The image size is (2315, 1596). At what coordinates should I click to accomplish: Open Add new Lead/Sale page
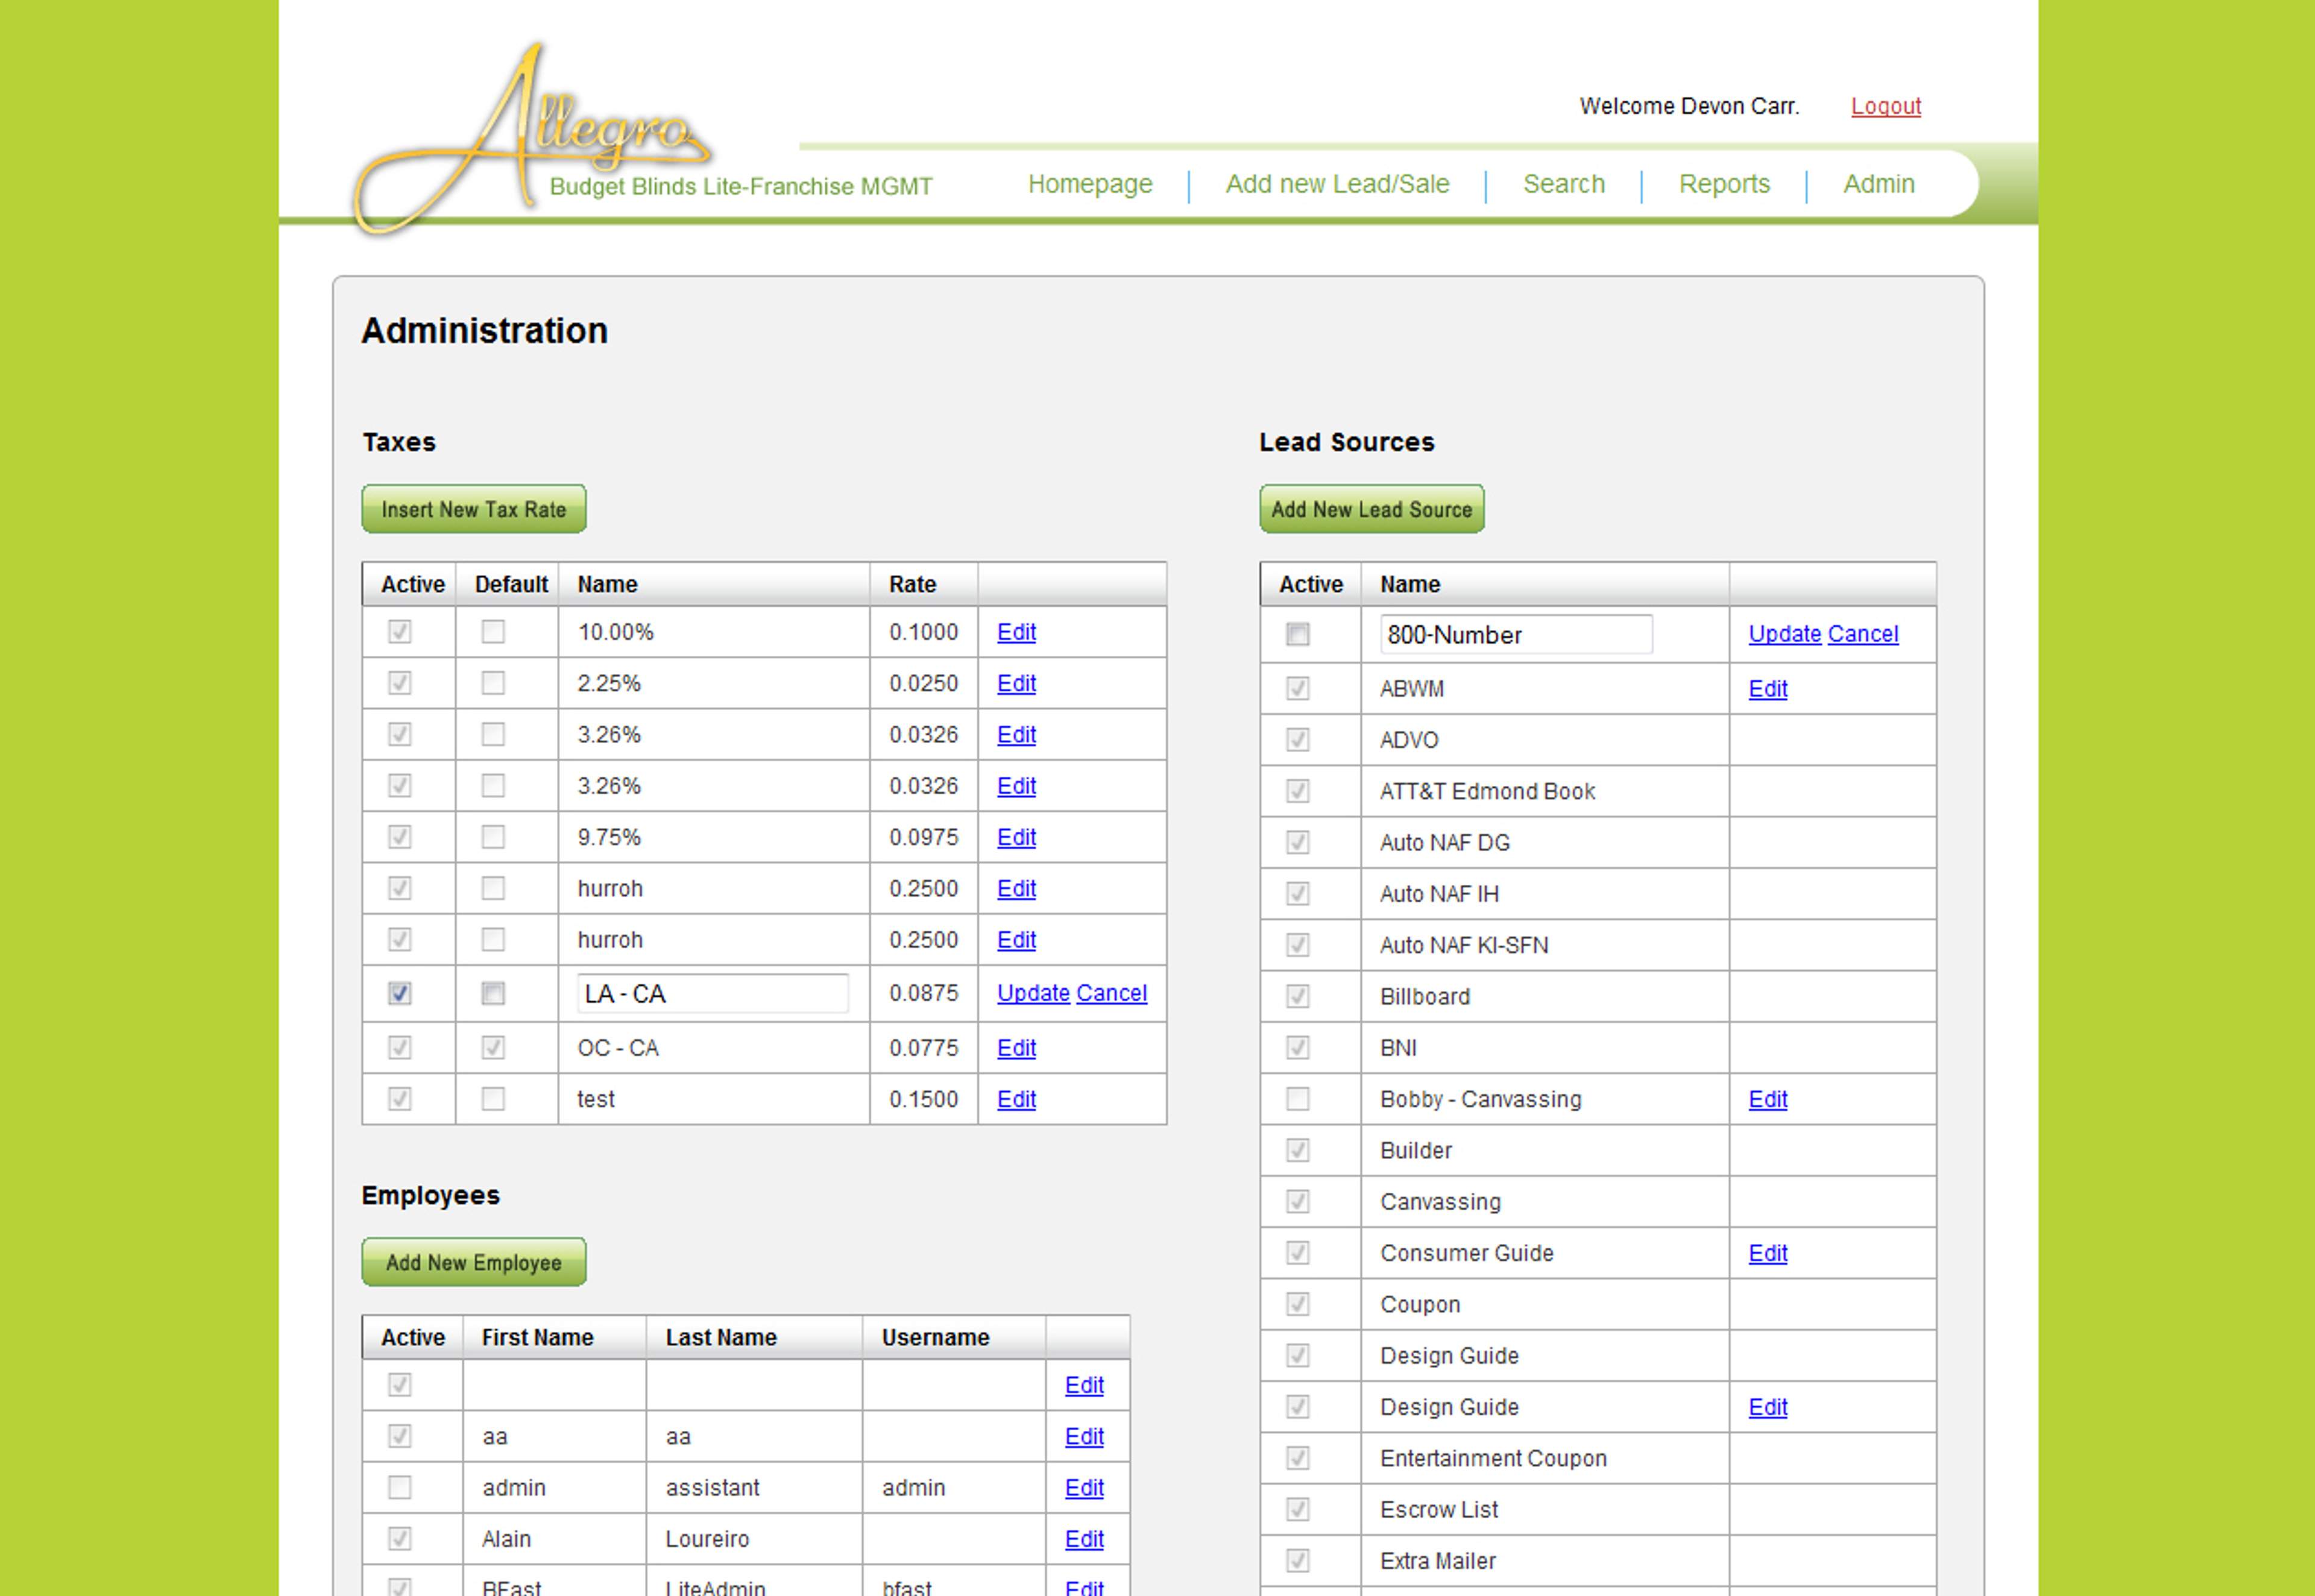tap(1337, 184)
